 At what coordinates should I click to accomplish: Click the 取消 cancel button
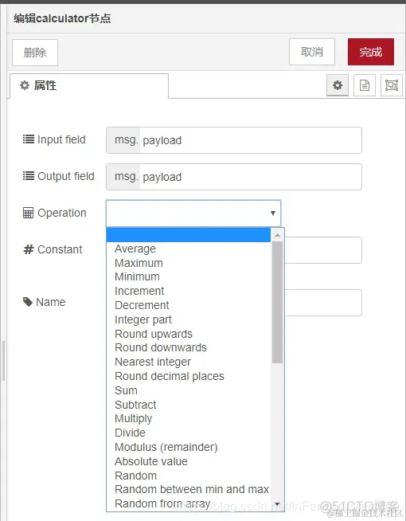312,52
